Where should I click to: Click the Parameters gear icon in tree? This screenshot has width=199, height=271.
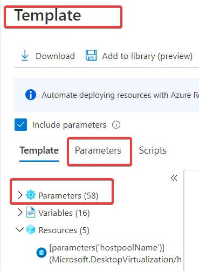pos(31,195)
